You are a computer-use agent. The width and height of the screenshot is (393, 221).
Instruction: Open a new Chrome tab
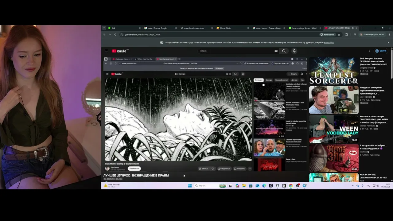tap(362, 28)
